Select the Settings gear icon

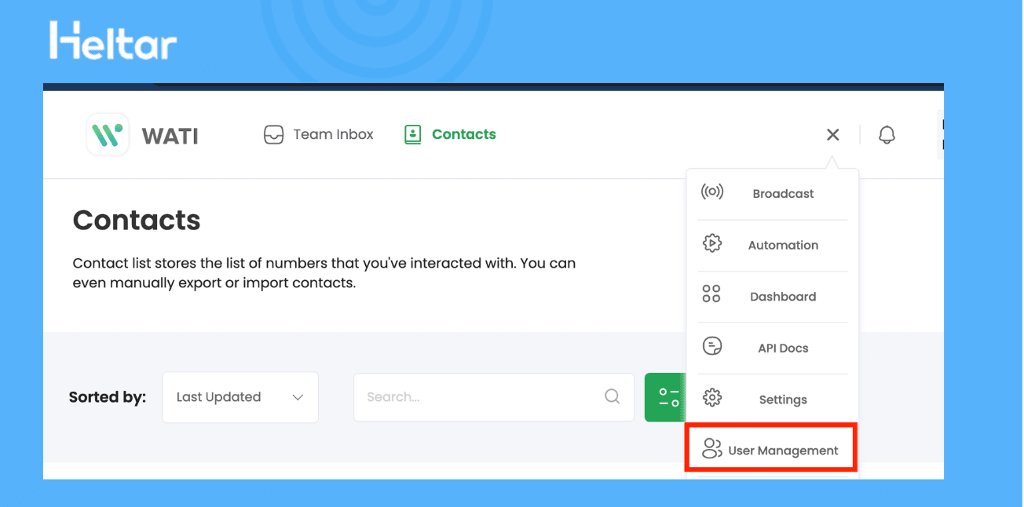click(713, 399)
